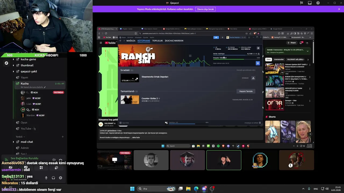Image resolution: width=344 pixels, height=193 pixels.
Task: Download Steamworks Ortak Depoları now
Action: pyautogui.click(x=253, y=78)
